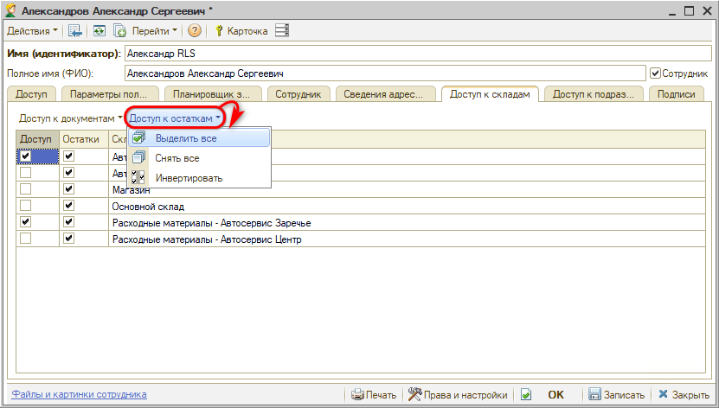Screen dimensions: 719x408
Task: Click Записать to save the record
Action: coord(616,394)
